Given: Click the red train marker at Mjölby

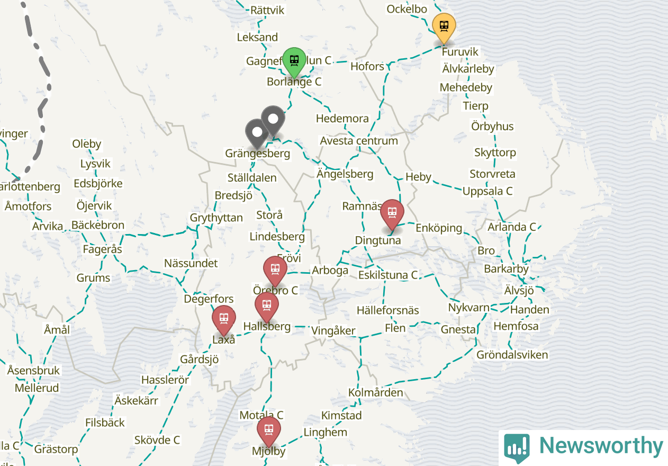Looking at the screenshot, I should pyautogui.click(x=269, y=432).
